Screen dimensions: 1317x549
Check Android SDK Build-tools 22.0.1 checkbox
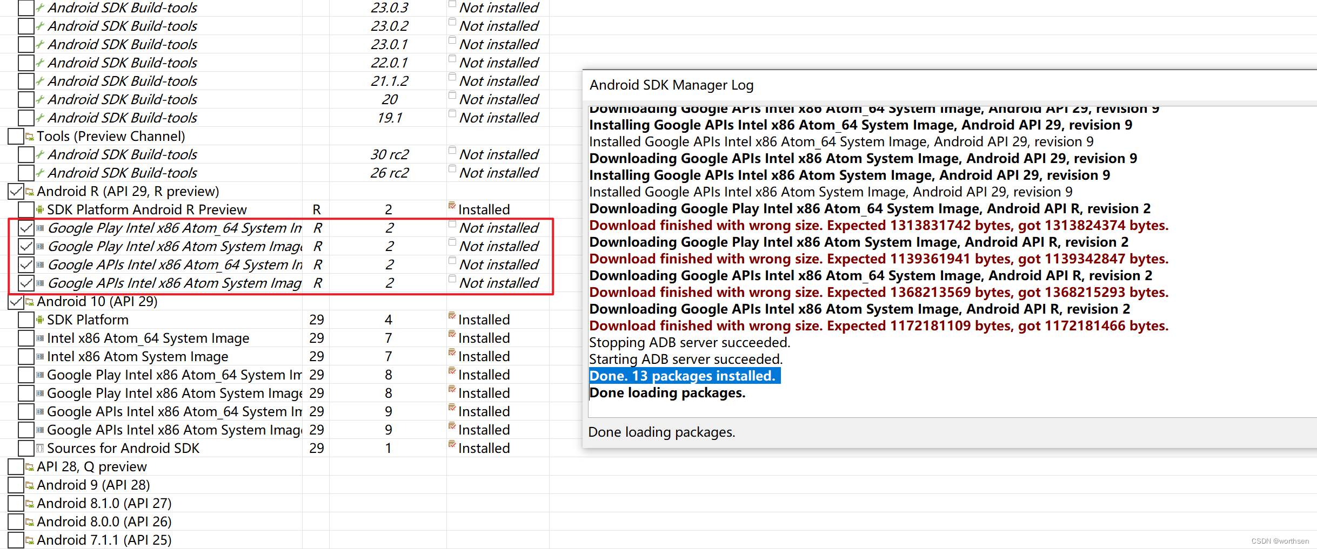coord(26,63)
